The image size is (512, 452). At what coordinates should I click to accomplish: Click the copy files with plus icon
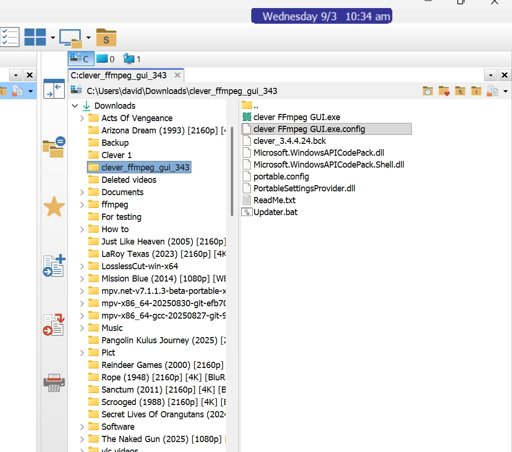54,265
